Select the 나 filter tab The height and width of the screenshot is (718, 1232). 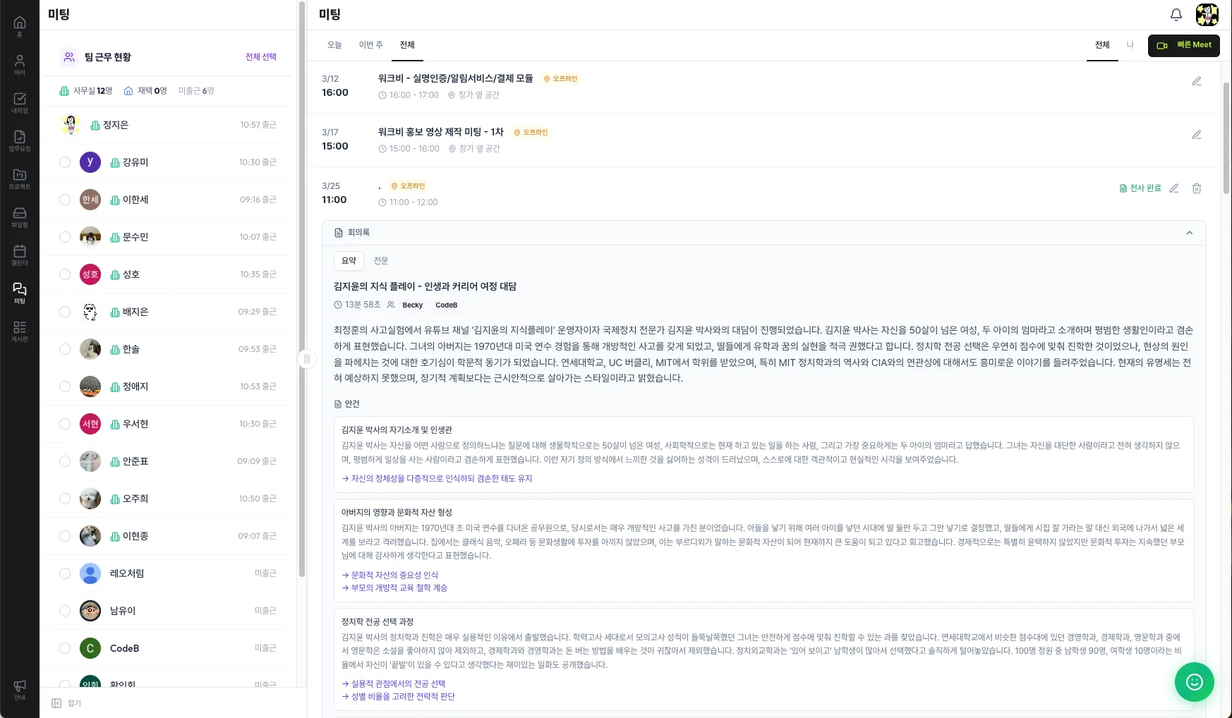[x=1130, y=45]
